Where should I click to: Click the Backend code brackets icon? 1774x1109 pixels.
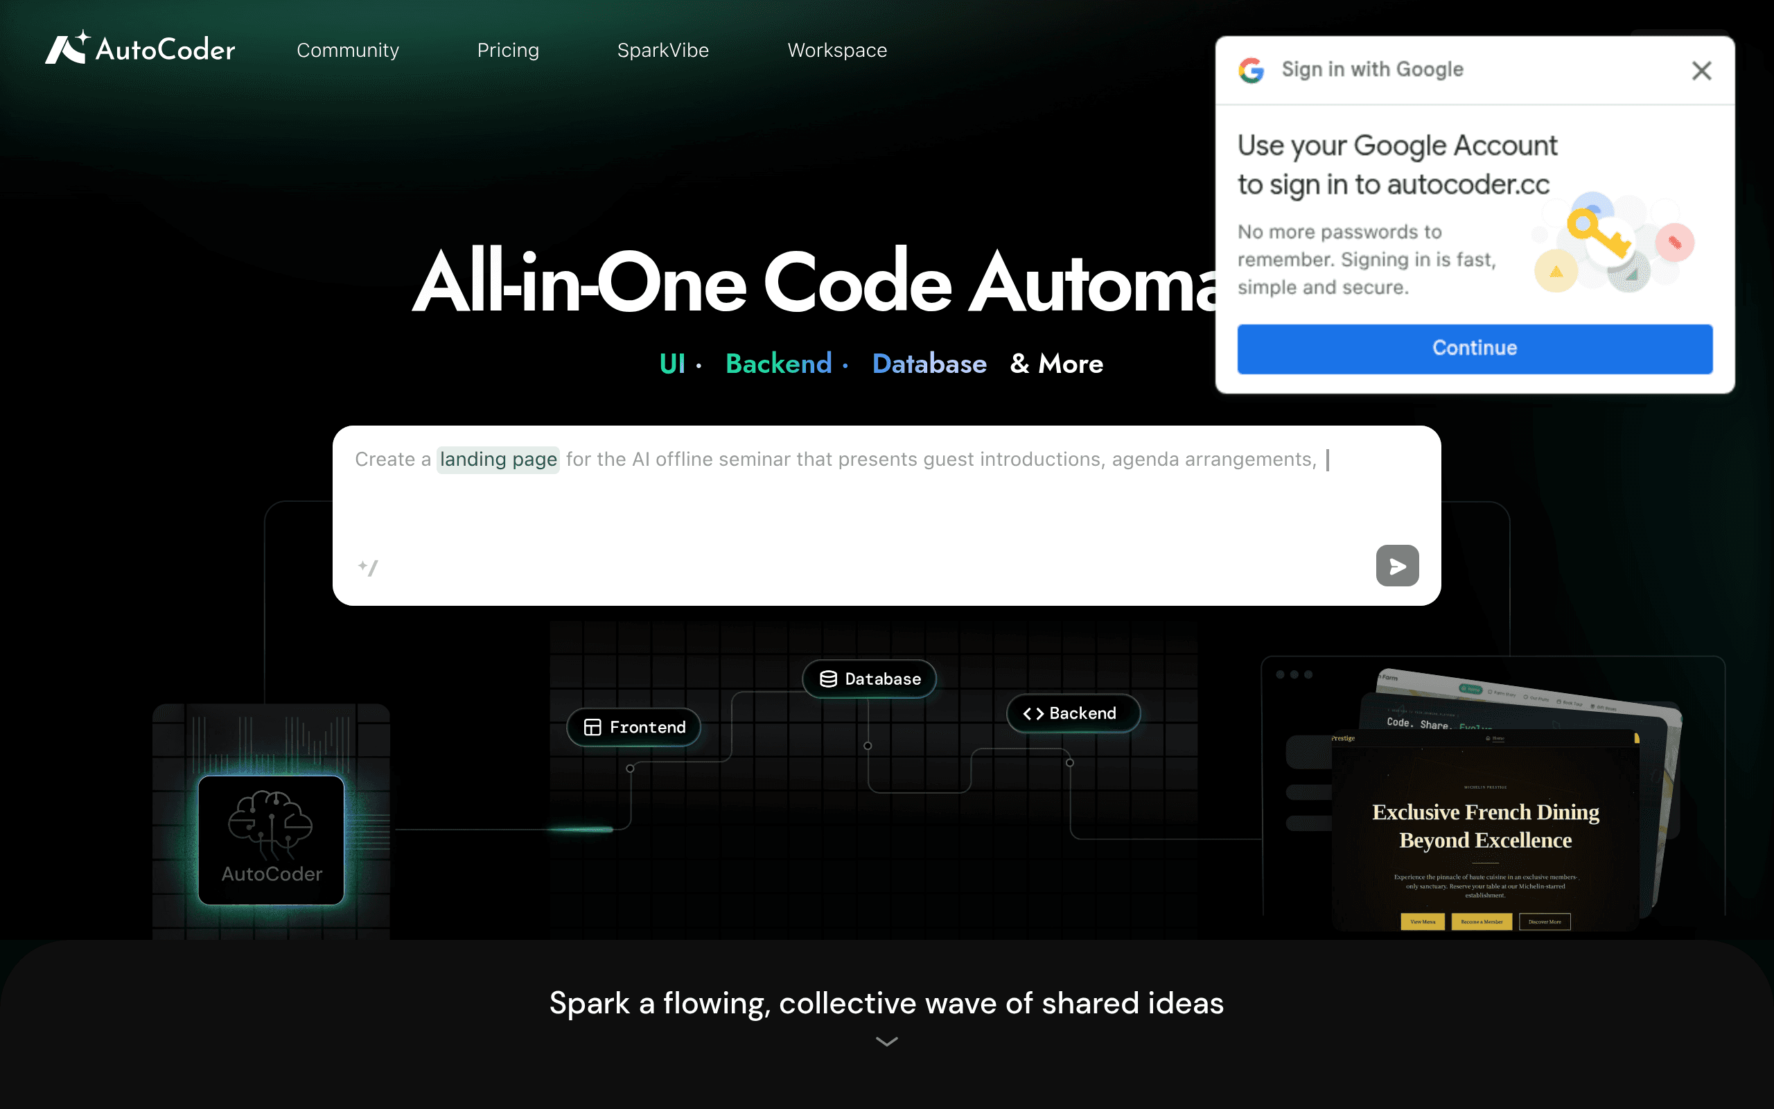(1033, 714)
